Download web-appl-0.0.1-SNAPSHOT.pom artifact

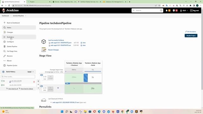coord(61,43)
